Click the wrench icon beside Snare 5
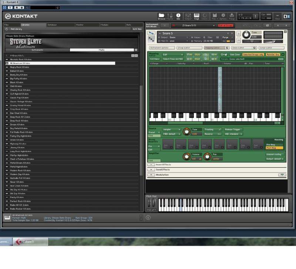This screenshot has height=269, width=296. pos(151,33)
